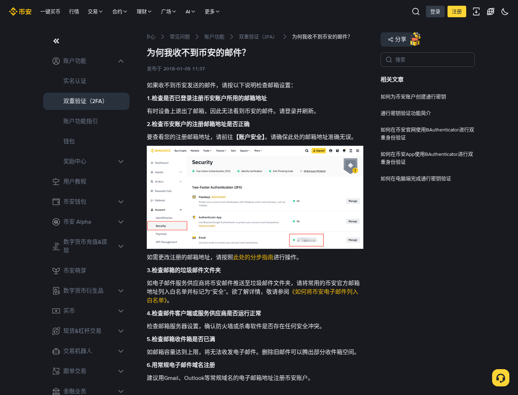Open the Binance 币安 logo homepage
The image size is (518, 395).
(x=20, y=11)
